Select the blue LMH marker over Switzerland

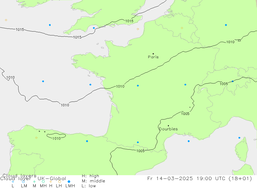coord(233,81)
